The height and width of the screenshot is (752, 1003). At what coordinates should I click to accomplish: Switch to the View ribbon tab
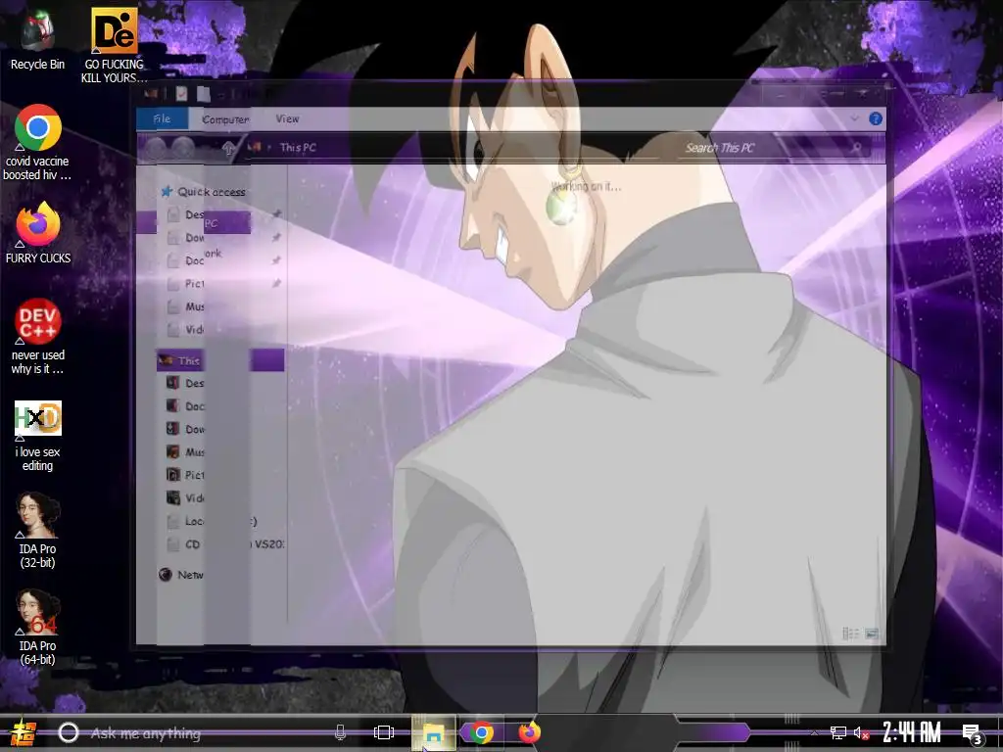pyautogui.click(x=287, y=118)
